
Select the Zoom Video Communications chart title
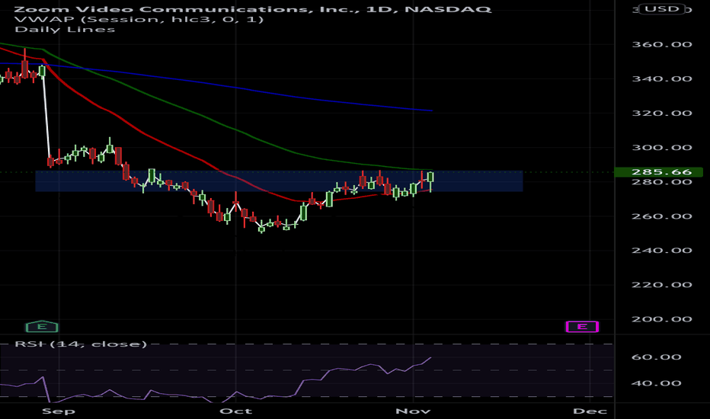(x=253, y=9)
